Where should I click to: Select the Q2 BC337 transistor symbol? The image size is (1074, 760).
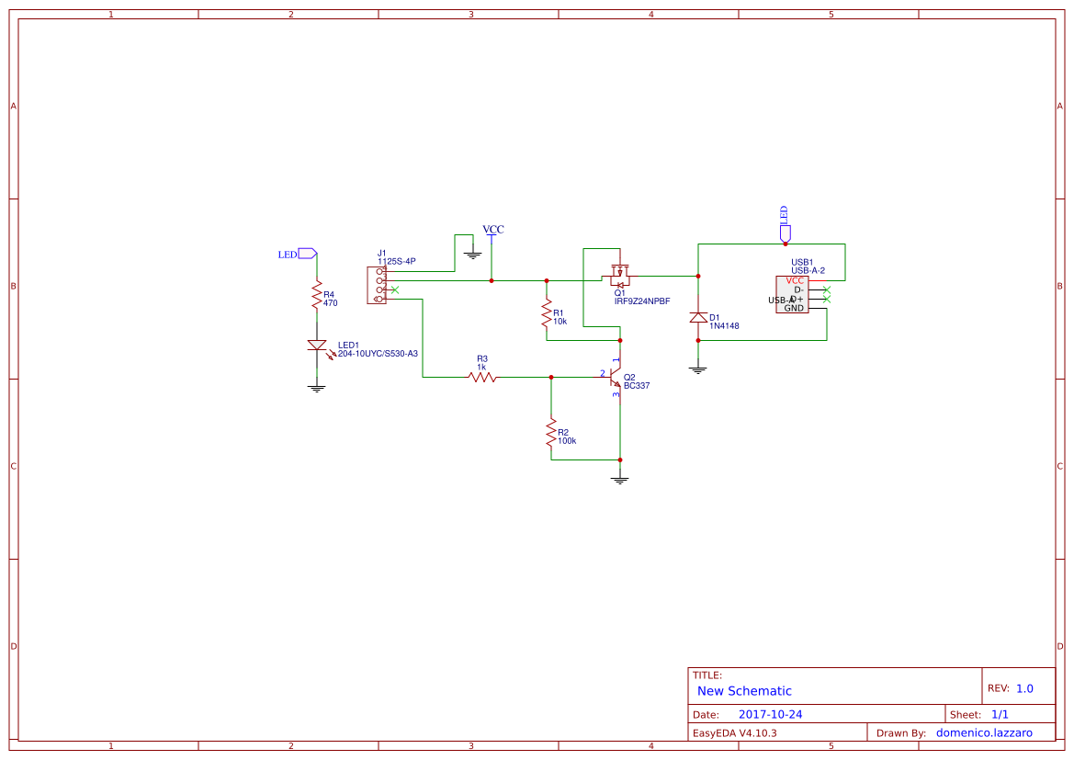pos(614,379)
